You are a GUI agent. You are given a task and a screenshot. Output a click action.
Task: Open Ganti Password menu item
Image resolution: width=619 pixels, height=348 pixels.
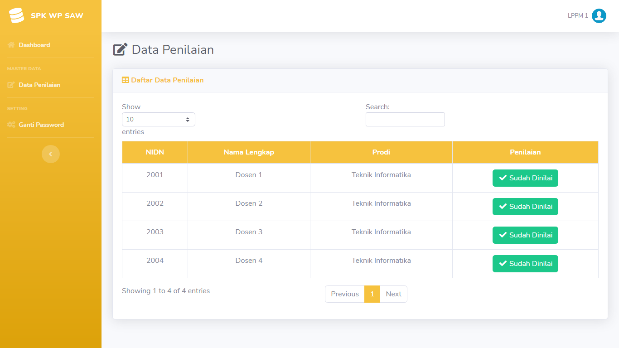(41, 125)
